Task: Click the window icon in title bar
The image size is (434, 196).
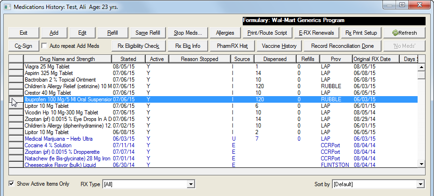Action: pyautogui.click(x=7, y=6)
